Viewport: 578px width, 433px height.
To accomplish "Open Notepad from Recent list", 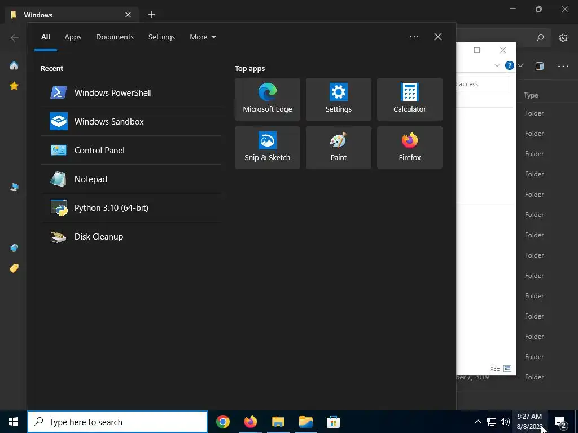I will pyautogui.click(x=131, y=179).
